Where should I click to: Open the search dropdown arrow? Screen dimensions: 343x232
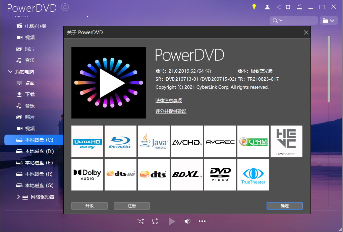(281, 20)
